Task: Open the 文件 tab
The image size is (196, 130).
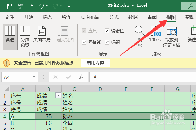Action: pos(9,17)
